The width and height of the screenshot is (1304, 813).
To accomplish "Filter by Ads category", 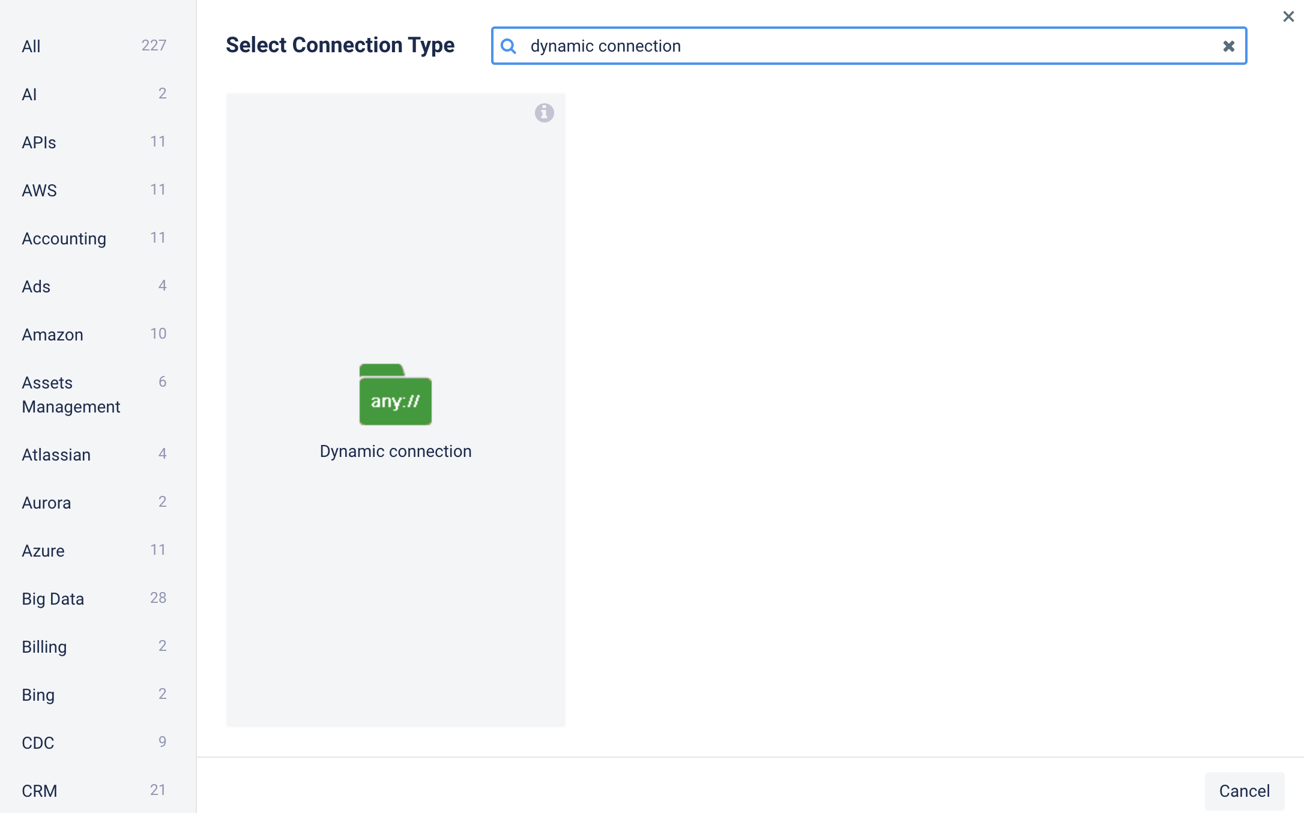I will [94, 286].
